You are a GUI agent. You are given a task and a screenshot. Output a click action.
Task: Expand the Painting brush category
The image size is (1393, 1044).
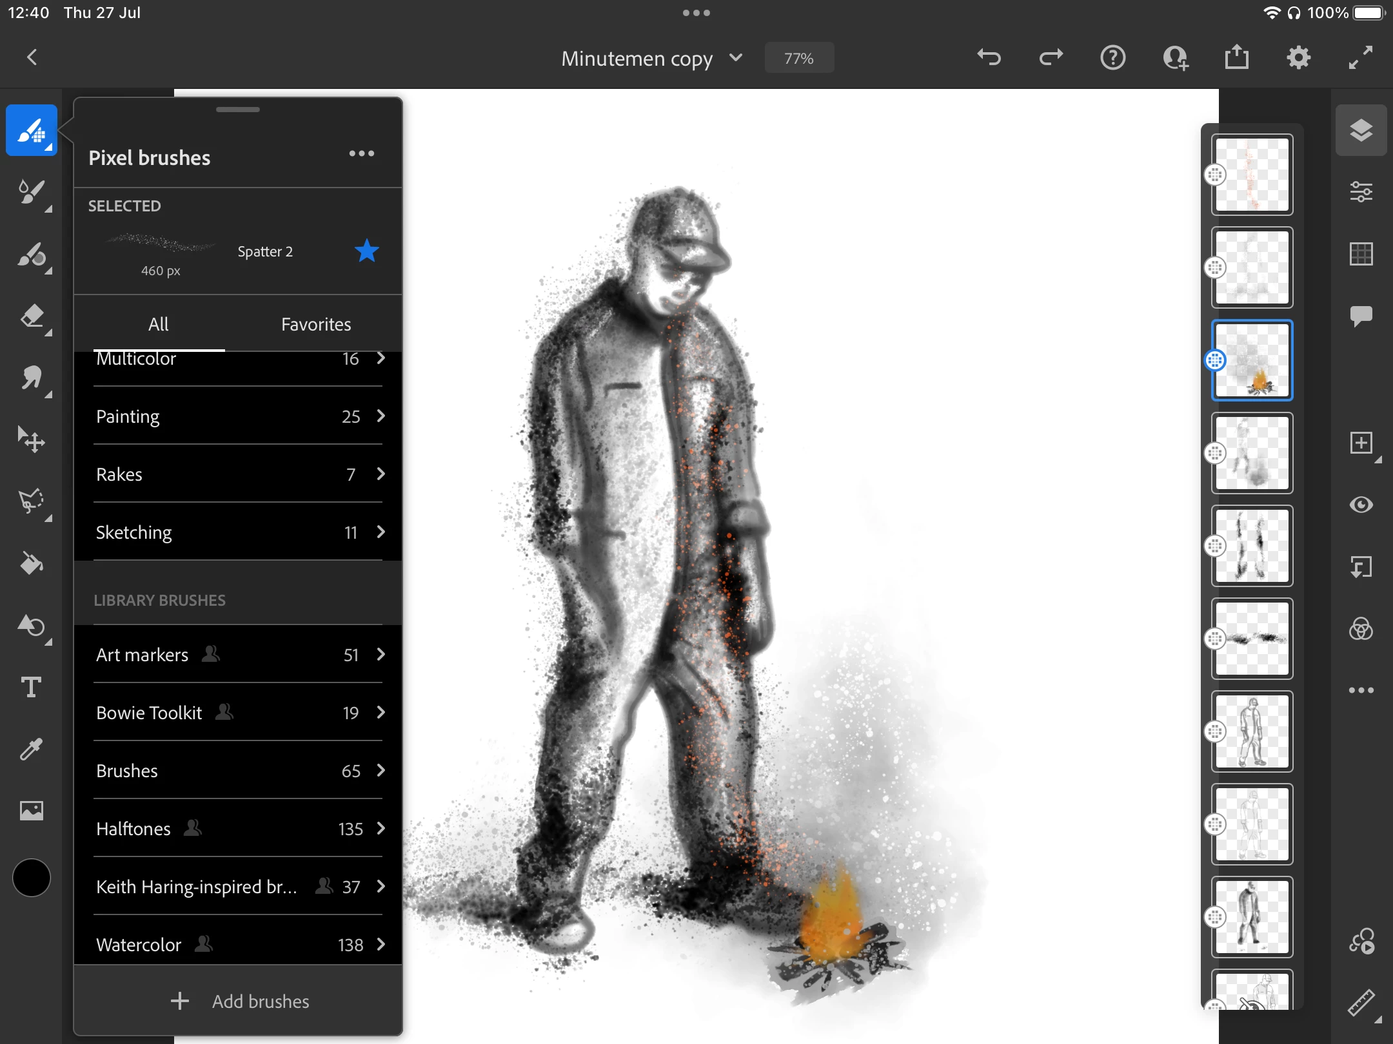(239, 416)
